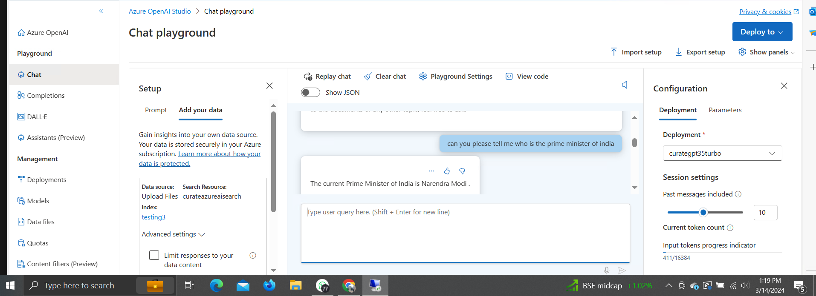Open Completions playground from sidebar

click(x=41, y=96)
